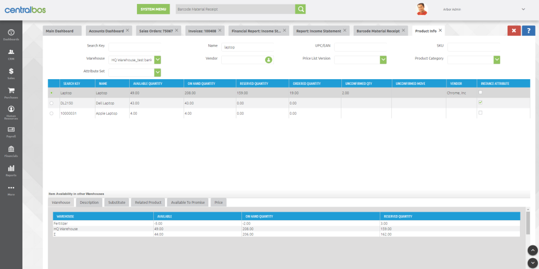Close the Financial Report tab
This screenshot has width=539, height=269.
(284, 30)
